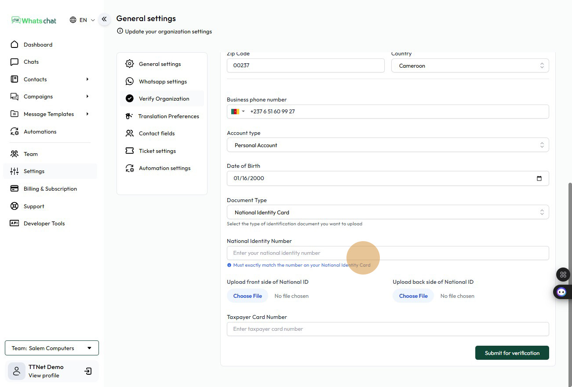572x387 pixels.
Task: Click the floating chatbot face icon
Action: (561, 292)
